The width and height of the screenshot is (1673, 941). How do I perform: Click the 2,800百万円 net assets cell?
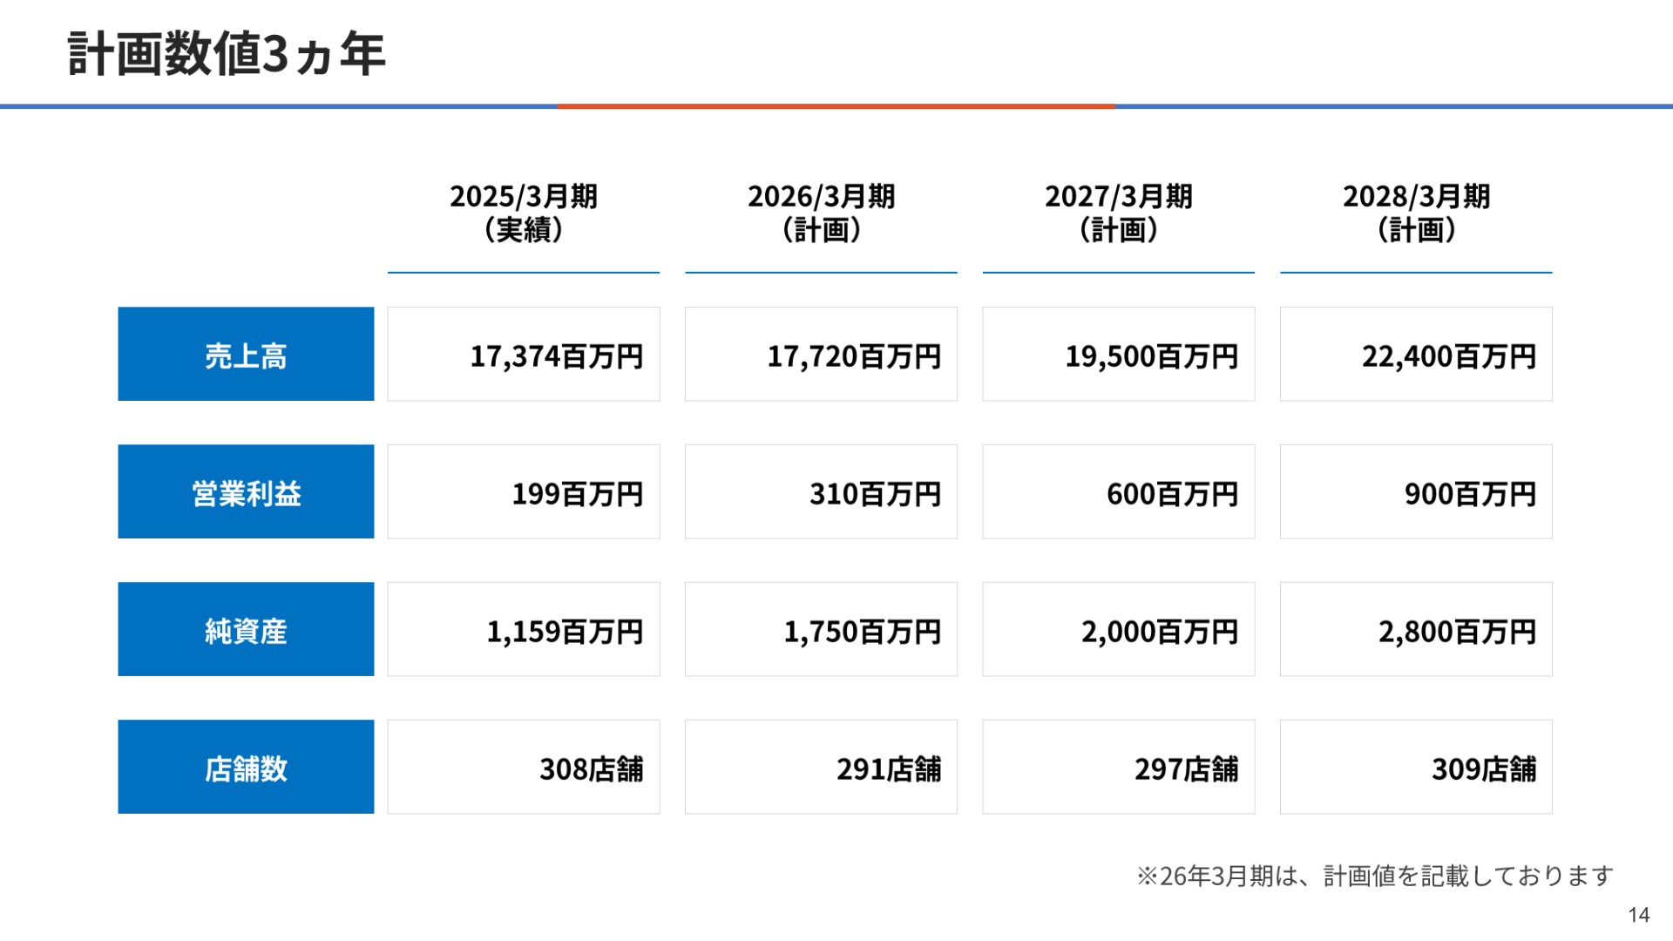click(x=1416, y=629)
